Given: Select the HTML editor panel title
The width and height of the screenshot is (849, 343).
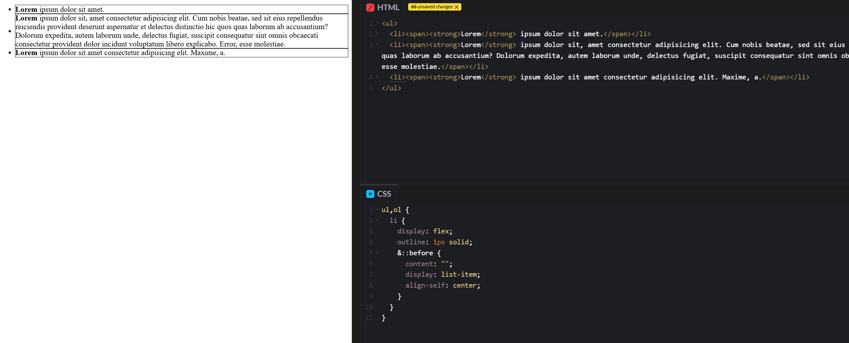Looking at the screenshot, I should [x=388, y=7].
